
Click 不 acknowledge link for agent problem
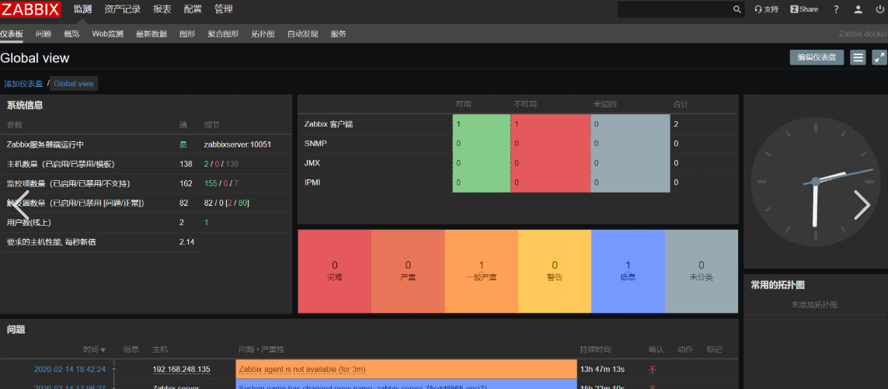pyautogui.click(x=653, y=370)
